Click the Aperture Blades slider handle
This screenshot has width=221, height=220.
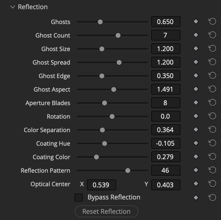(x=105, y=103)
